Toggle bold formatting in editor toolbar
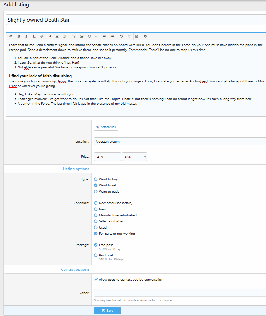The height and width of the screenshot is (316, 266). [x=19, y=36]
